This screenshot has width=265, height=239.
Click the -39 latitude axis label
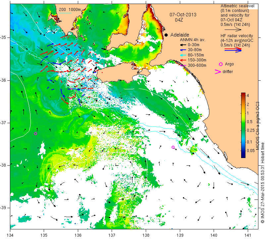[x=3, y=208]
